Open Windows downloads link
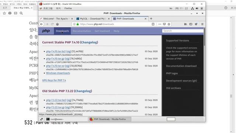236x133 pixels. (58, 73)
